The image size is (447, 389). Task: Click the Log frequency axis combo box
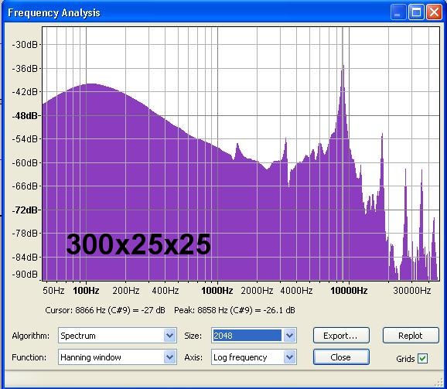[254, 357]
